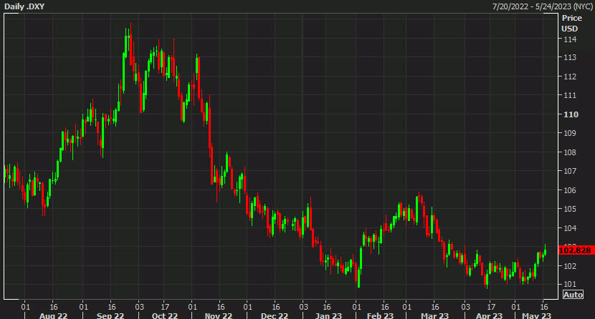The width and height of the screenshot is (595, 319).
Task: Click the 17 date tick above Oct 22
Action: (x=165, y=307)
